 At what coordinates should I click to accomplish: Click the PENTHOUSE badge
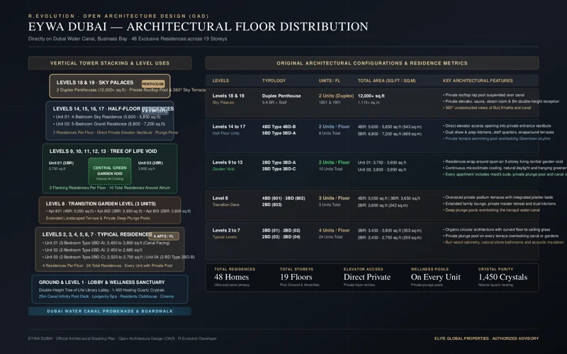click(153, 84)
